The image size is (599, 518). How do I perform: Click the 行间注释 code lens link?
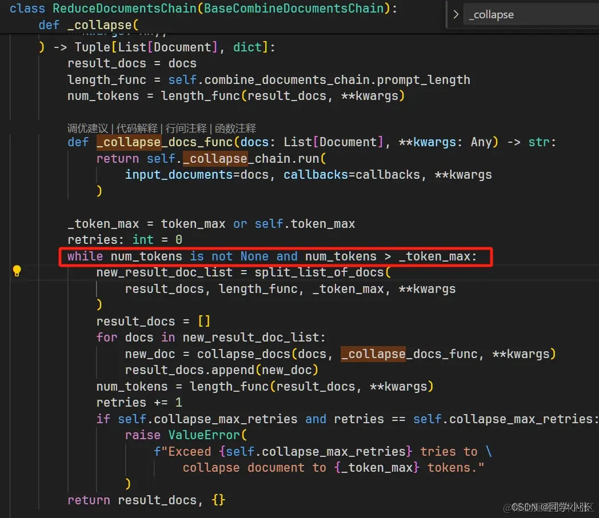(186, 129)
